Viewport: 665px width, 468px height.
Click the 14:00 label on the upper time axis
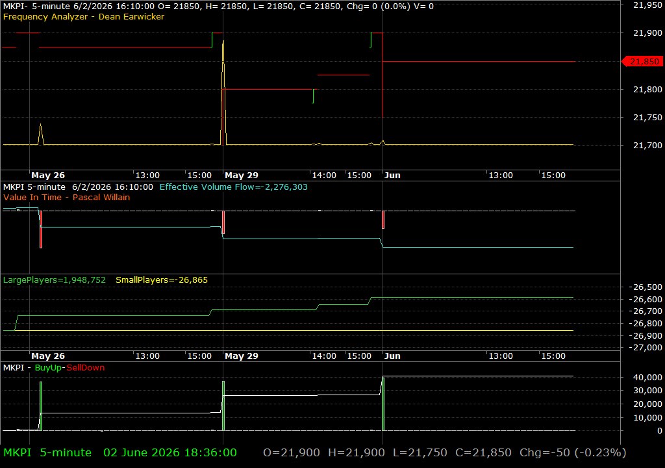324,175
